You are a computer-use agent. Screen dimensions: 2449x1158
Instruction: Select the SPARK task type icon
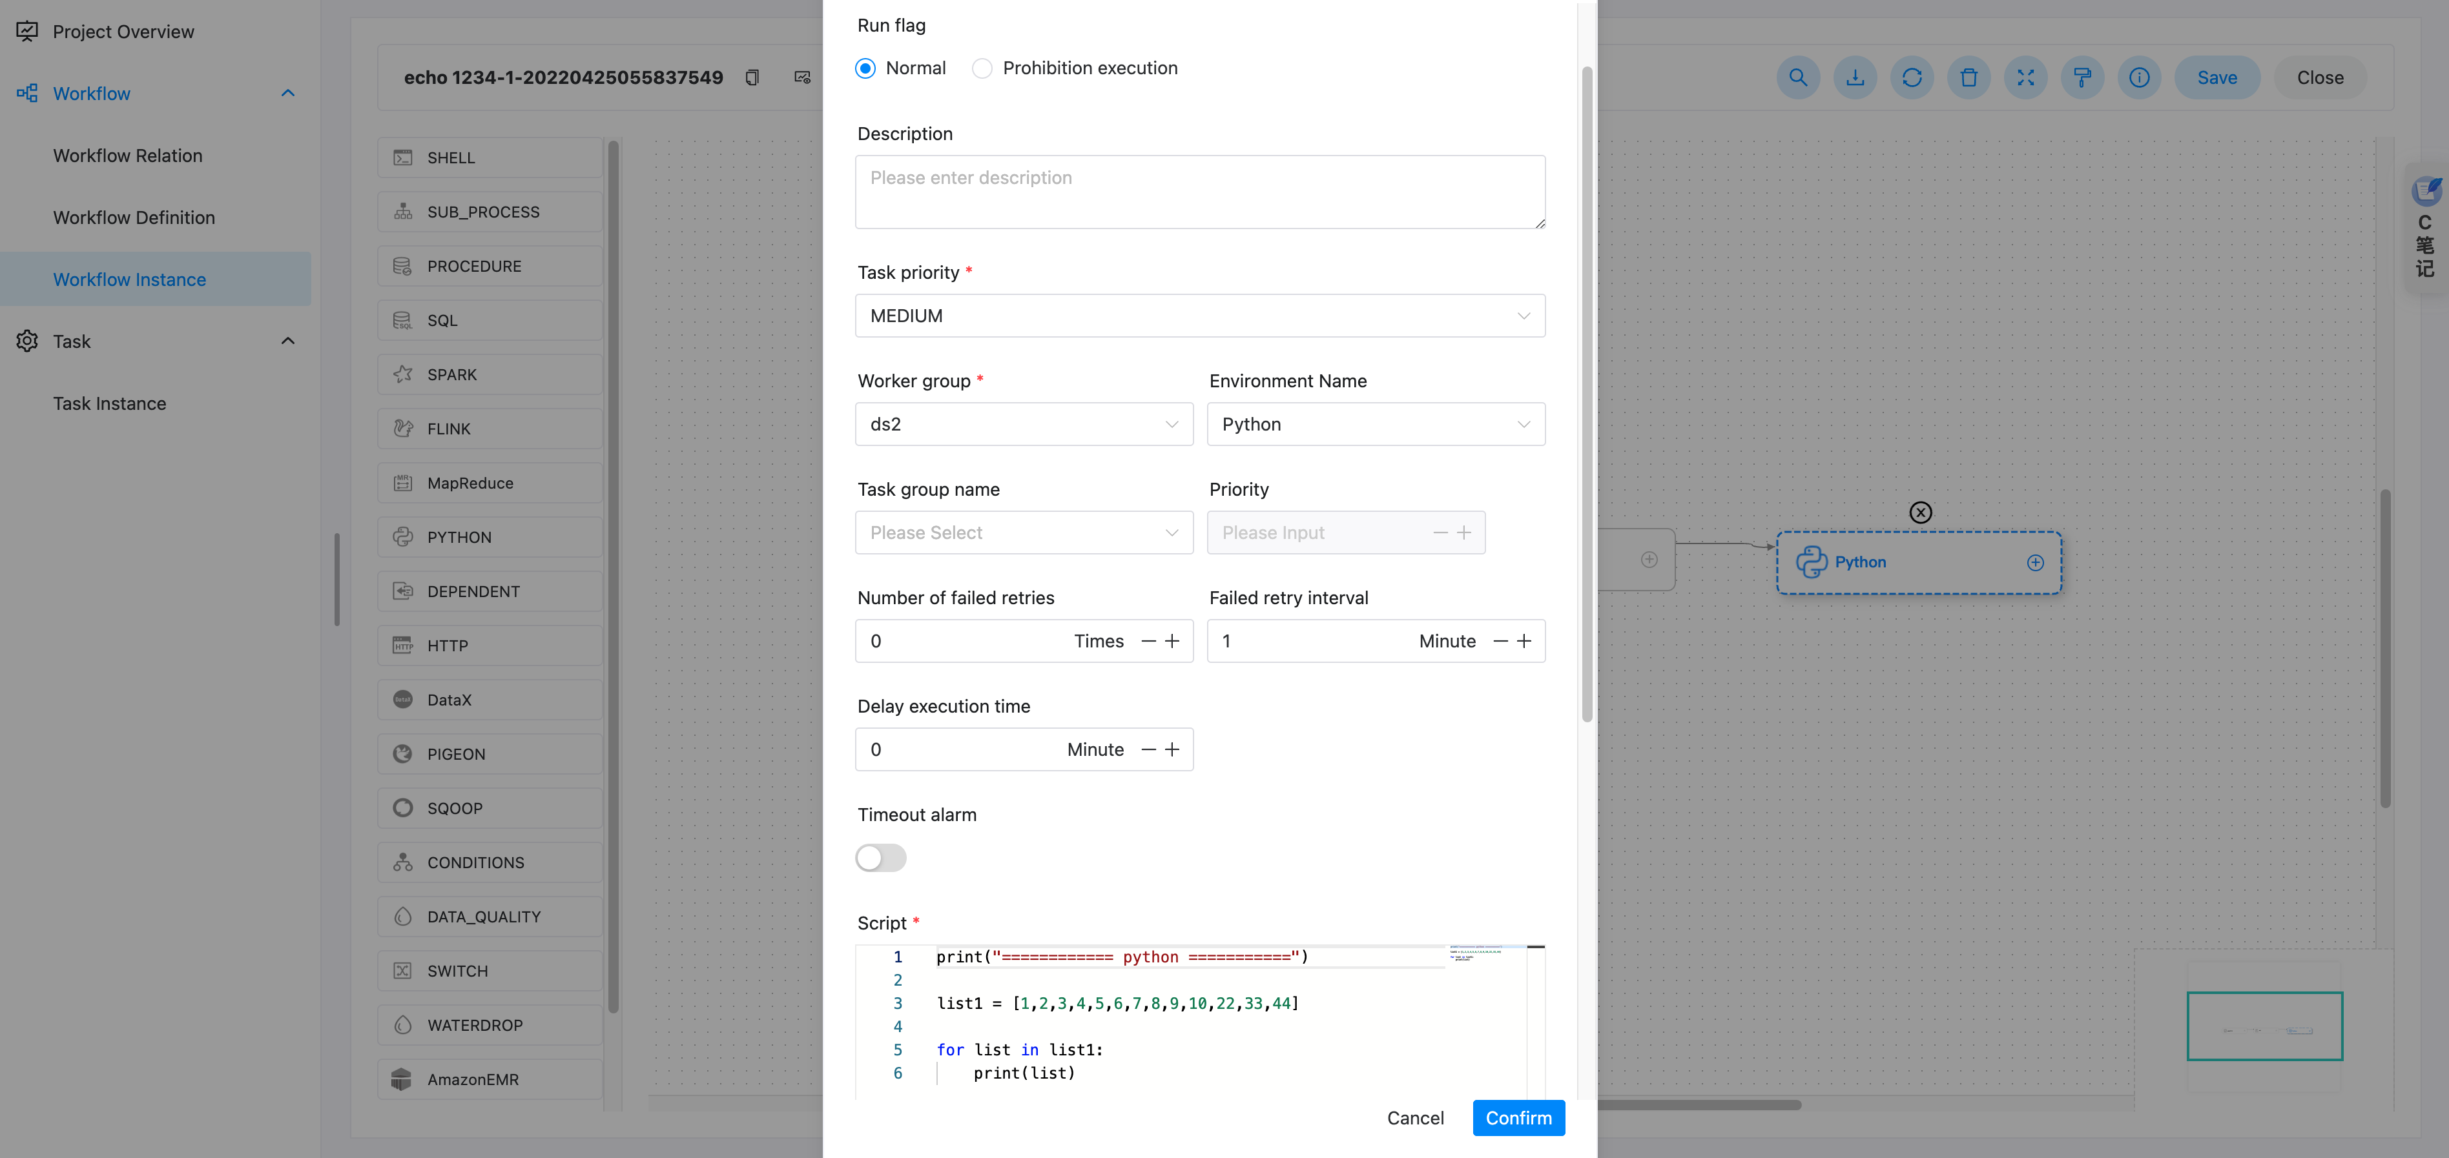(x=403, y=374)
